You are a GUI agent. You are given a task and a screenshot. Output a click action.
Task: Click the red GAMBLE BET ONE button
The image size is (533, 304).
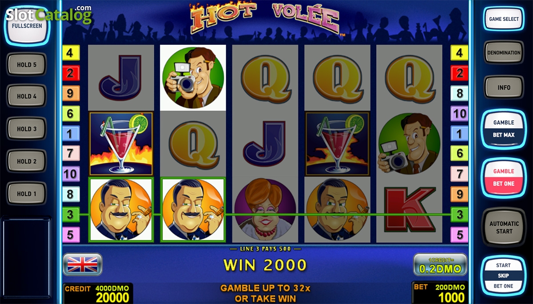504,177
